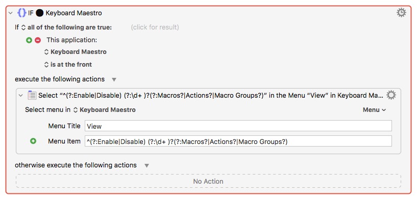
Task: Change 'all of the following are true' popup
Action: [x=66, y=27]
